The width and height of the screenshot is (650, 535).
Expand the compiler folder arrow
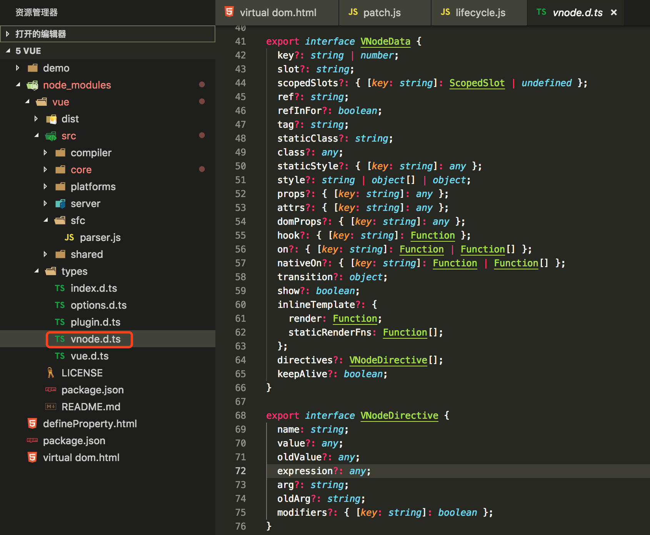coord(45,153)
